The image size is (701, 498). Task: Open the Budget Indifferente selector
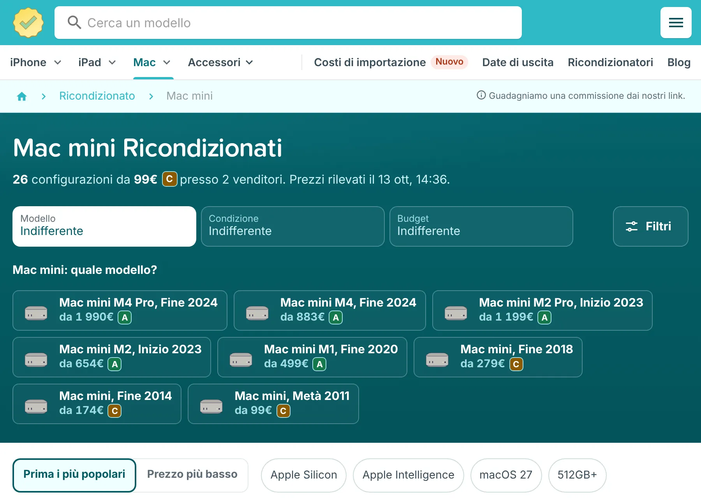[481, 226]
